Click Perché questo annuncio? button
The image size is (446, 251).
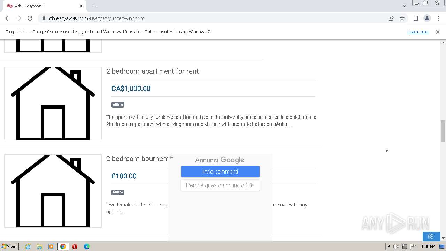point(220,185)
